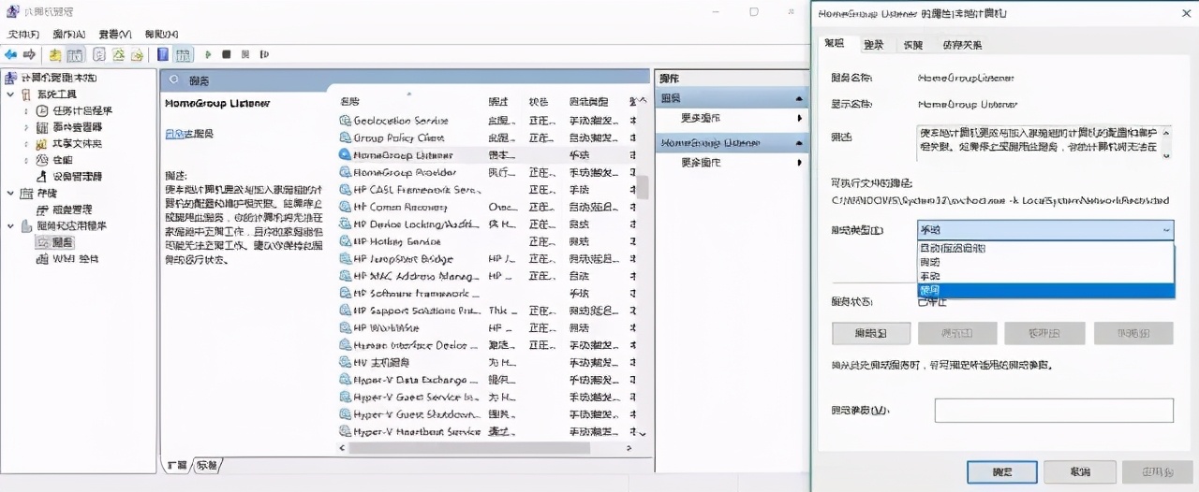
Task: Open the File menu
Action: click(x=23, y=35)
